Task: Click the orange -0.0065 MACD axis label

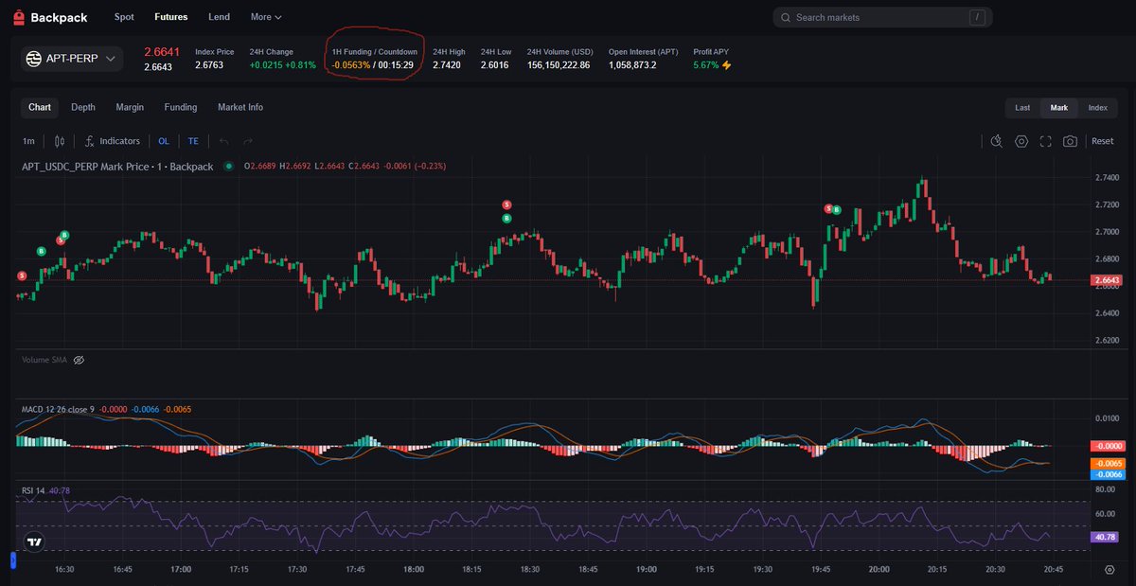Action: [x=1106, y=463]
